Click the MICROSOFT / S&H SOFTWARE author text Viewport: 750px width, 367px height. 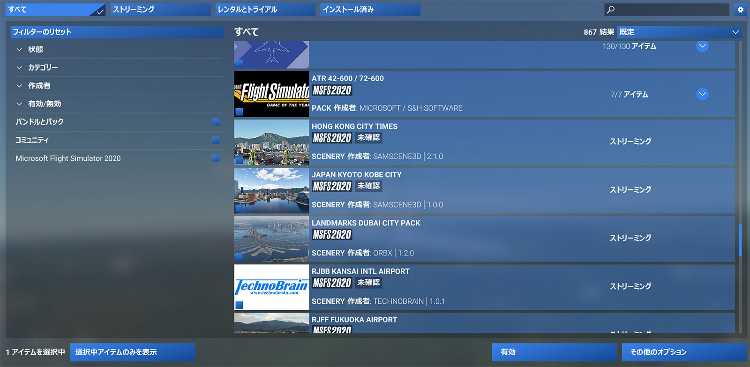click(411, 108)
